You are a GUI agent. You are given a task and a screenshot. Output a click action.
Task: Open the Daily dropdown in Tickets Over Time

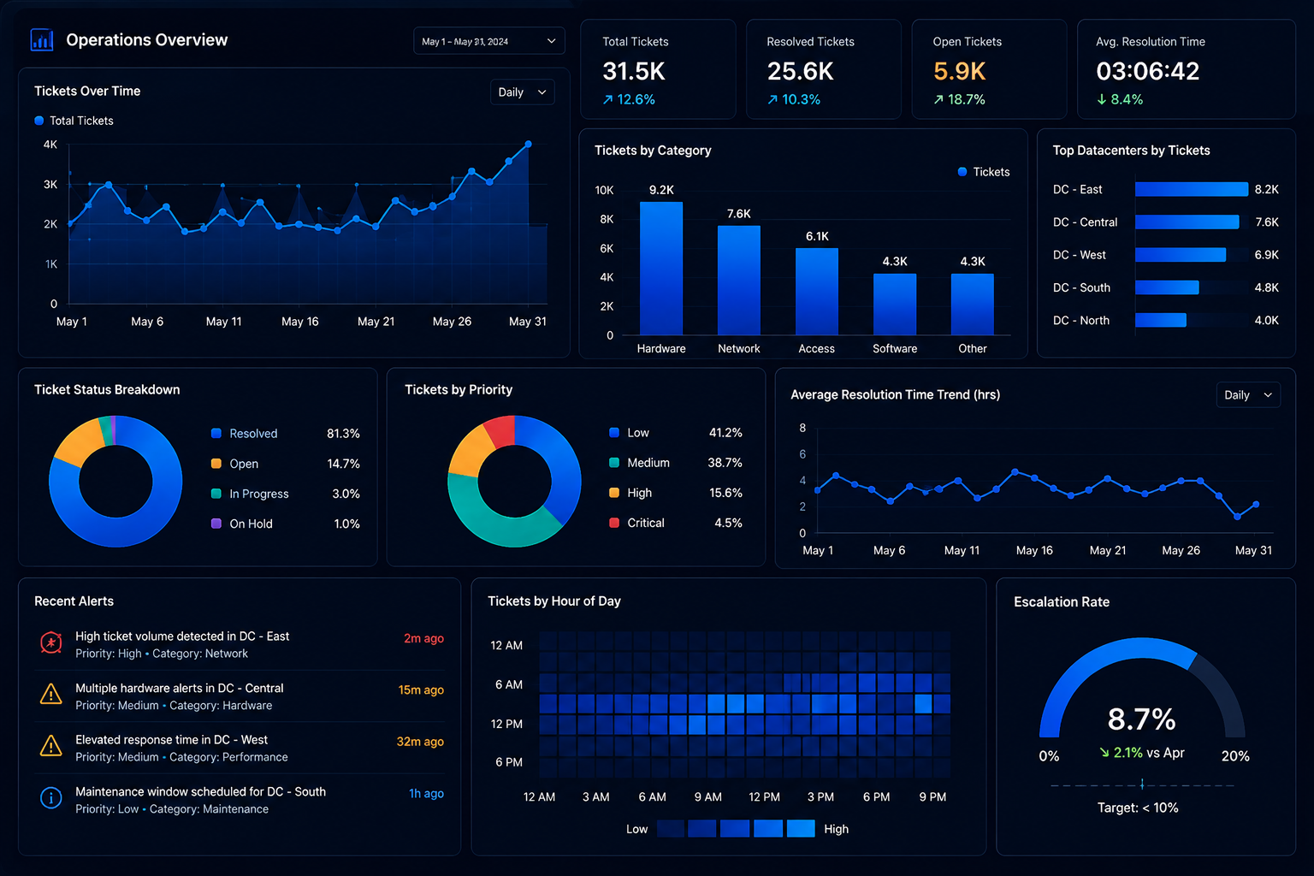pyautogui.click(x=522, y=92)
